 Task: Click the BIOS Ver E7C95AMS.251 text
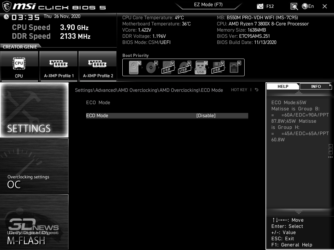pyautogui.click(x=243, y=36)
